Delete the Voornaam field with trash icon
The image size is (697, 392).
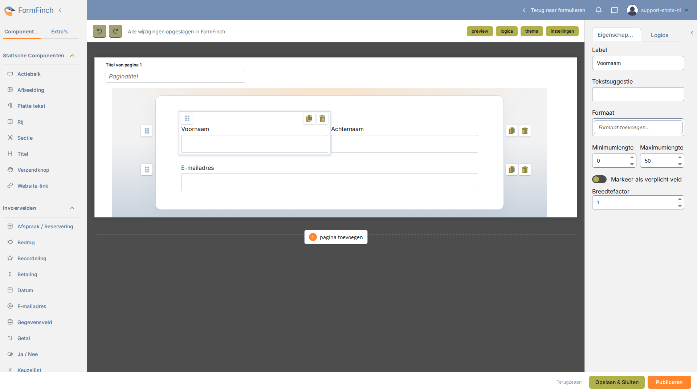point(322,118)
